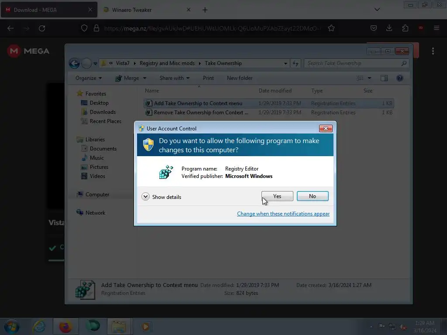This screenshot has width=447, height=335.
Task: Open Explorer recent pages dropdown arrow
Action: pos(95,64)
